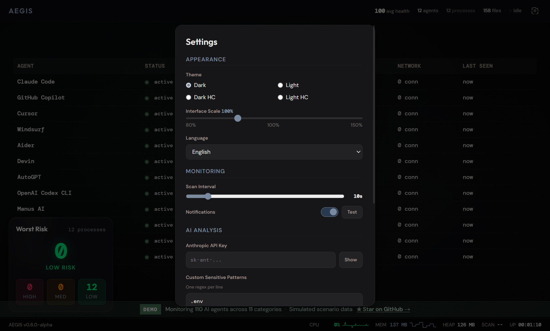Click the AEGIS logo
This screenshot has height=331, width=550.
[x=21, y=11]
